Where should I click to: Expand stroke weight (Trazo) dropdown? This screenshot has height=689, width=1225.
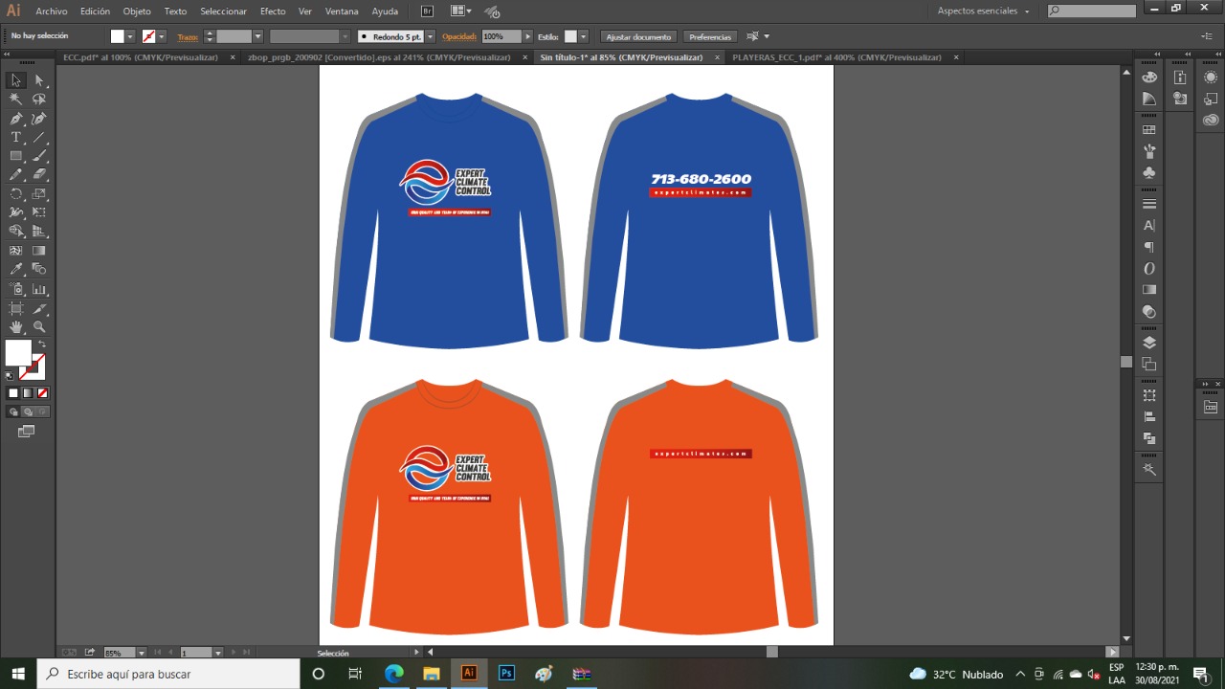click(x=258, y=36)
